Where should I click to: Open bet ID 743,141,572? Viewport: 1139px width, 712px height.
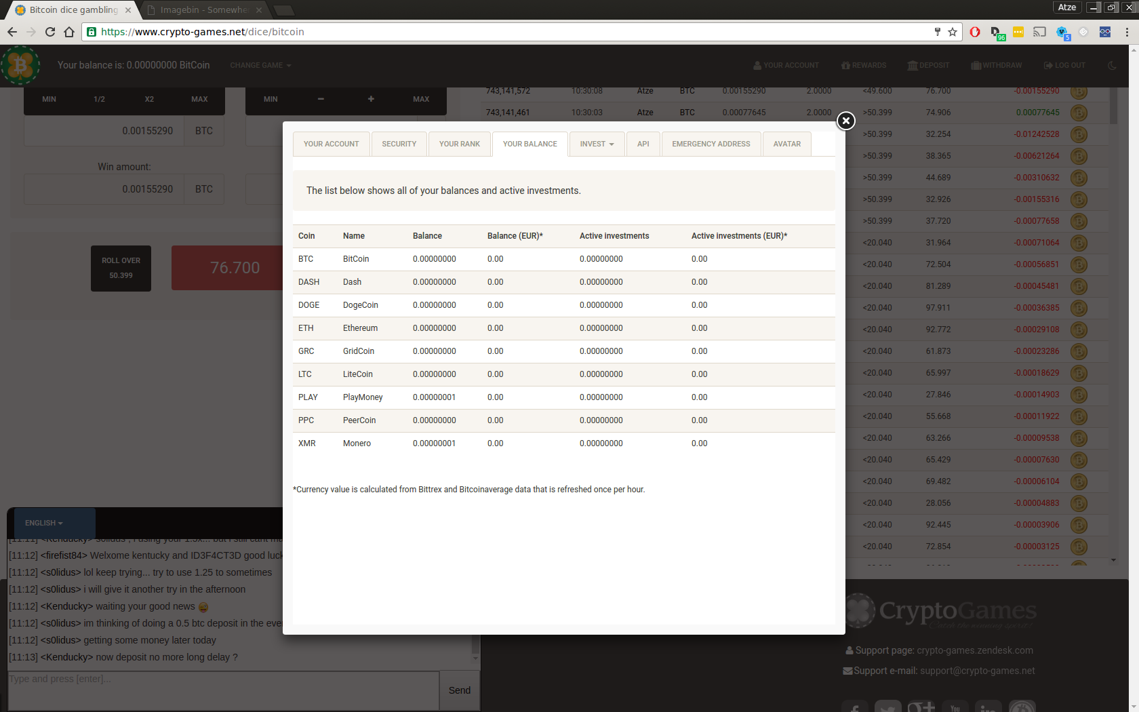[x=508, y=91]
